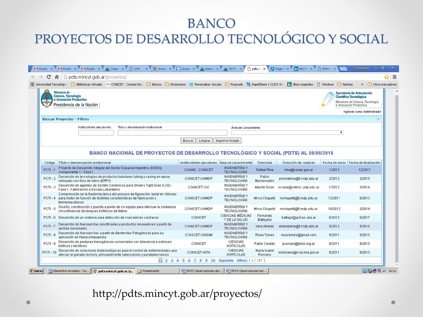Go to the Siguiente results page

coord(226,260)
